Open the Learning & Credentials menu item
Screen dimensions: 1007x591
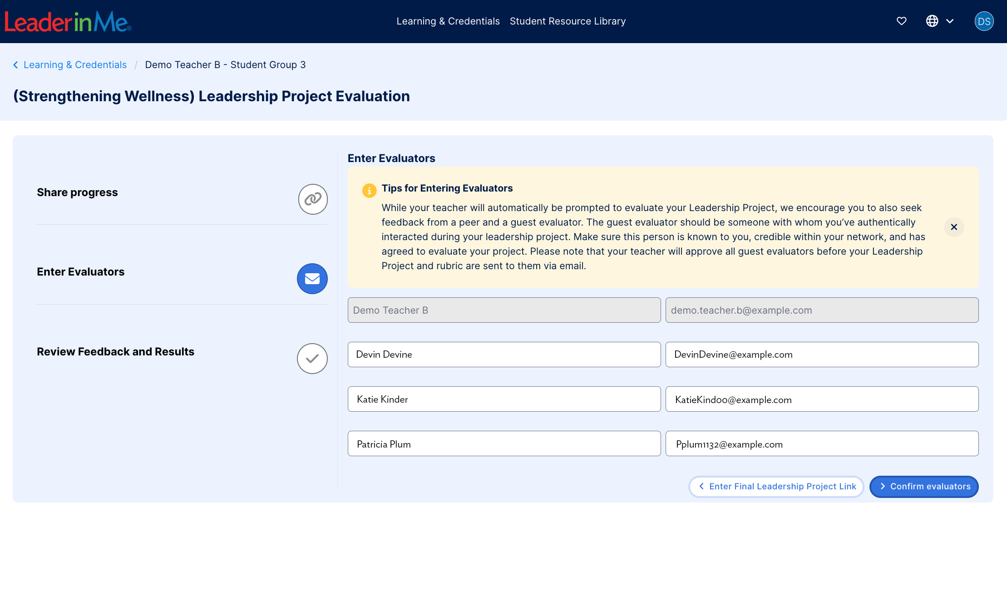(448, 21)
